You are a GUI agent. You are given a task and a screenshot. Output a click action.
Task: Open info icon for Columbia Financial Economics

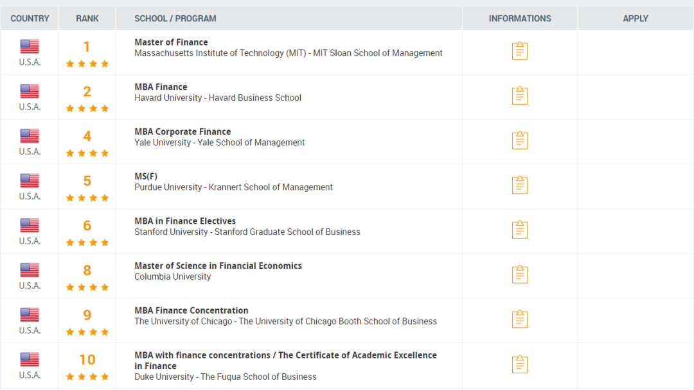pyautogui.click(x=520, y=275)
